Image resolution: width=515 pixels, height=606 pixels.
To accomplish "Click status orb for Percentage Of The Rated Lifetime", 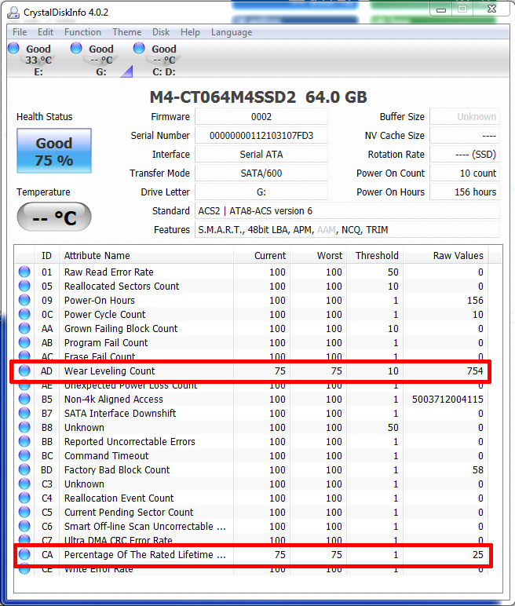I will (24, 554).
